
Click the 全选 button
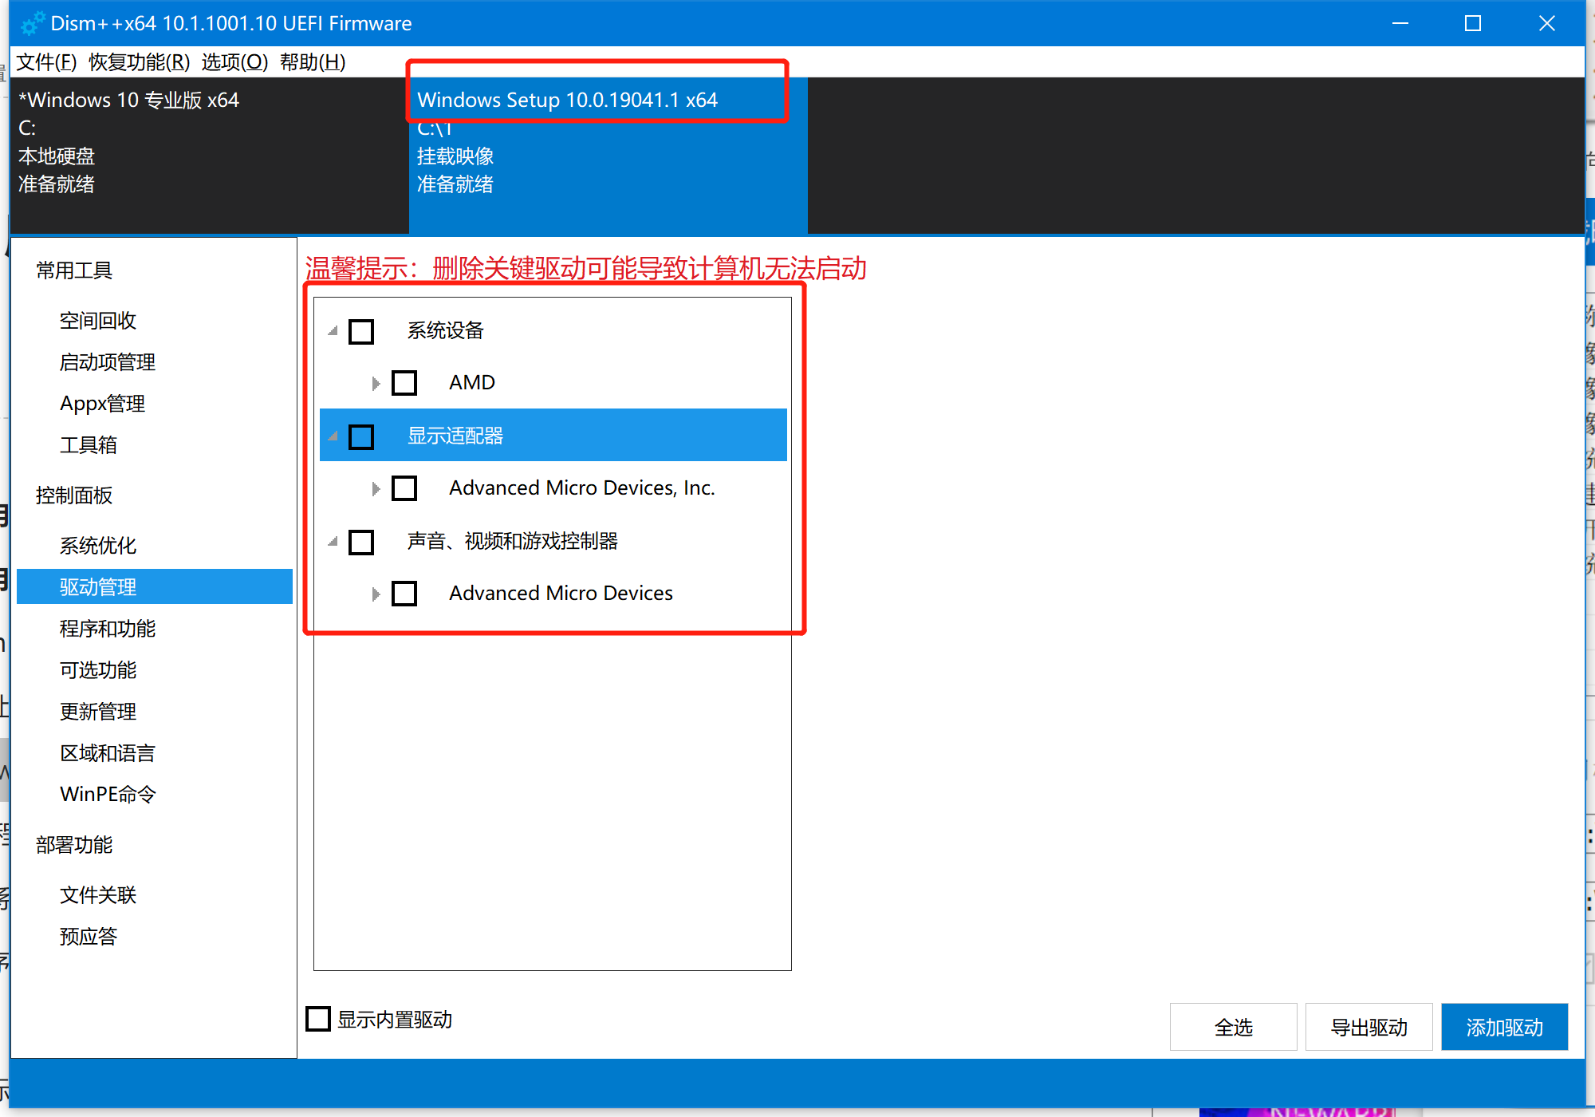1234,1027
